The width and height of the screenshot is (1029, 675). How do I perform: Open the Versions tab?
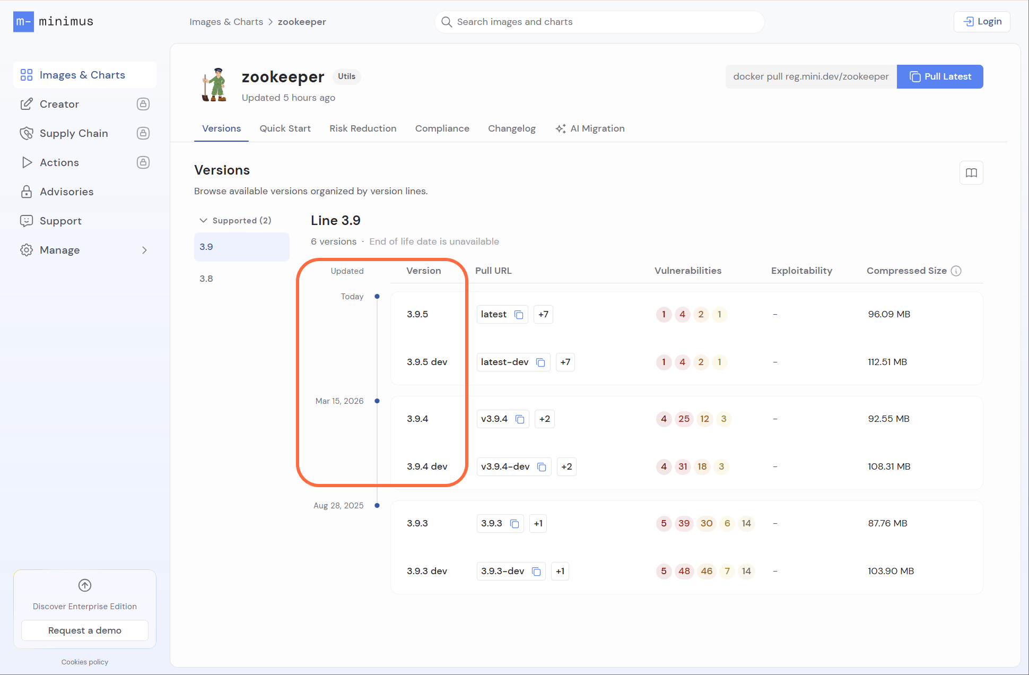tap(221, 129)
